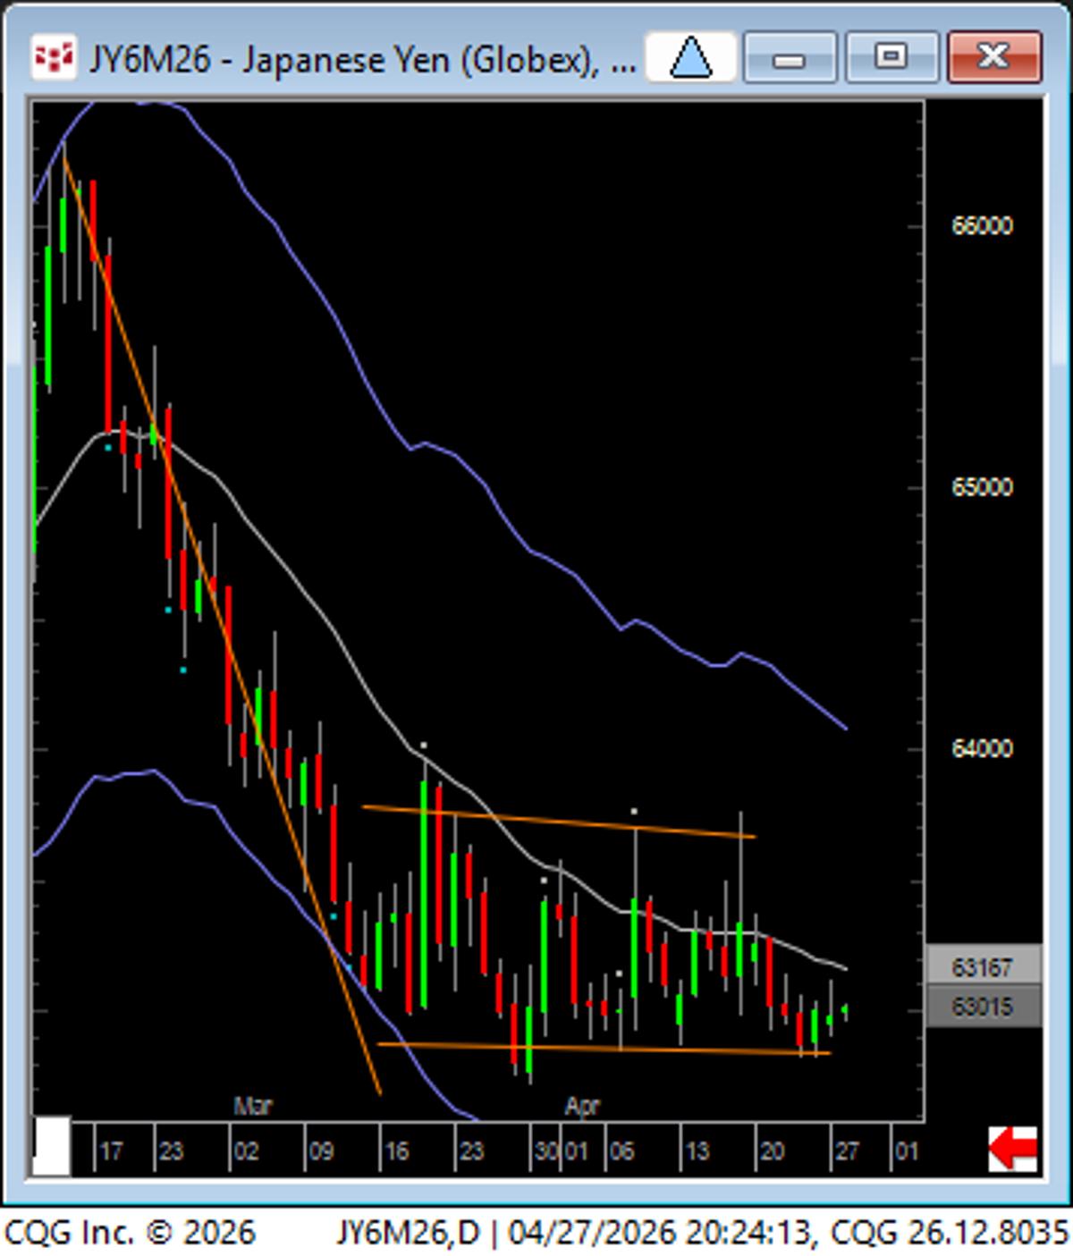The height and width of the screenshot is (1256, 1073).
Task: Select the upper orange channel trendline
Action: 559,822
